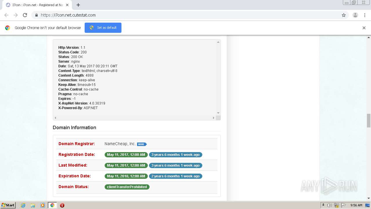Viewport: 371px width, 209px height.
Task: Go back to the previous page
Action: [x=6, y=15]
